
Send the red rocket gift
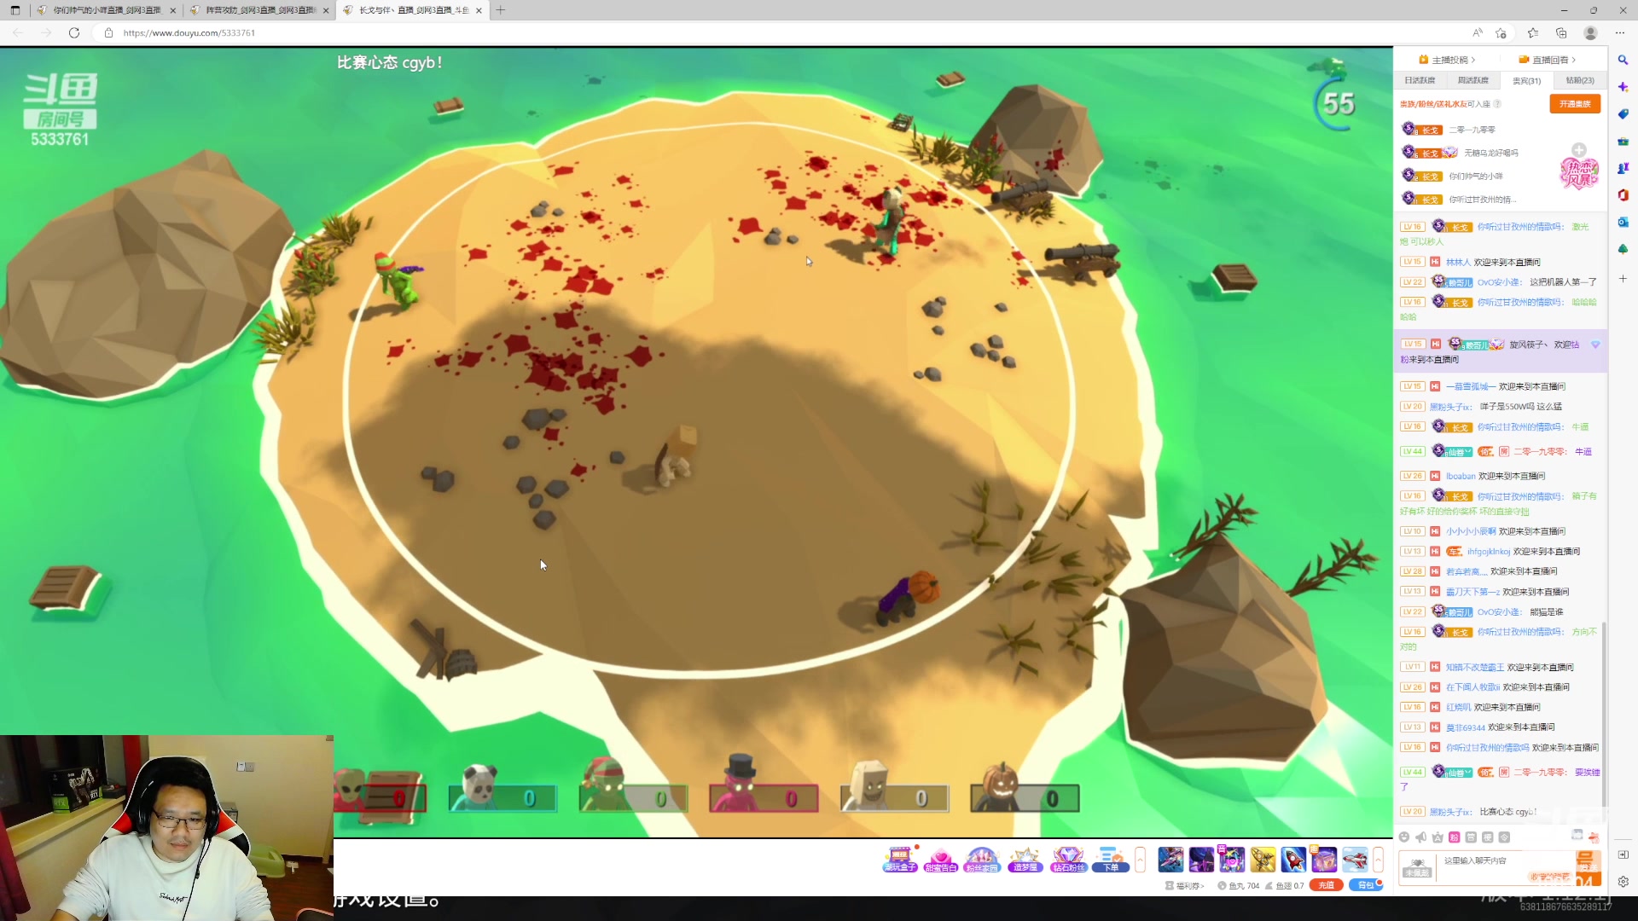1293,859
